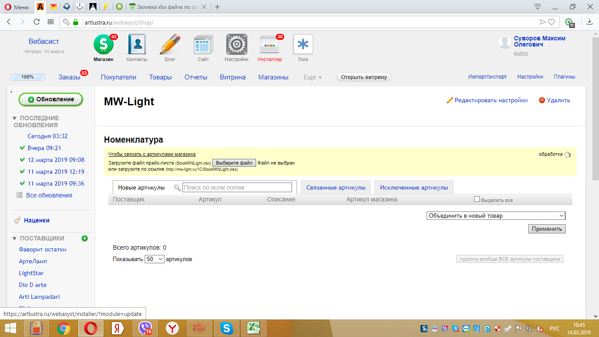The width and height of the screenshot is (599, 337).
Task: Open the Показывать 50 articles dropdown
Action: pos(154,259)
